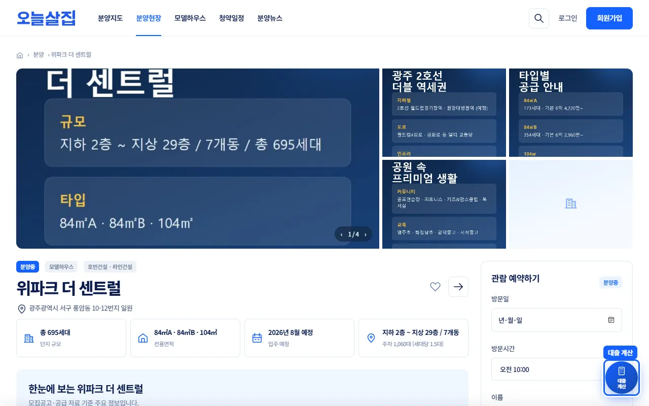Click the address 광주광역시 서구 풍암동 text
649x406 pixels.
click(81, 308)
